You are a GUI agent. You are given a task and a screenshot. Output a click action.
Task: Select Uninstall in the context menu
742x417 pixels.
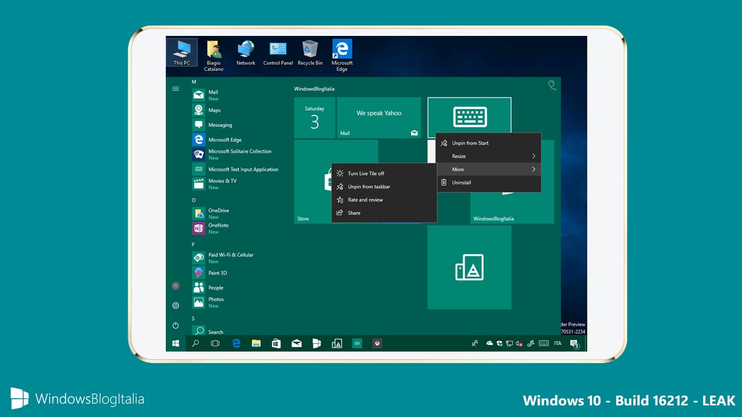[489, 182]
